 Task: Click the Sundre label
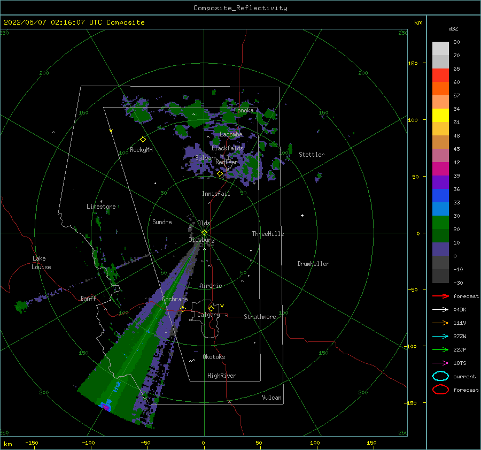click(x=162, y=222)
